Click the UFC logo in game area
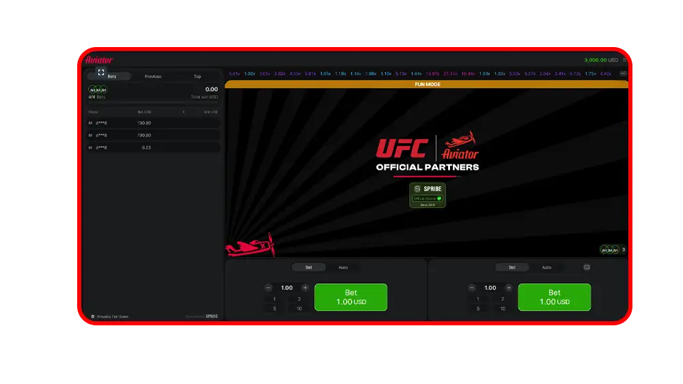This screenshot has width=683, height=384. (402, 148)
